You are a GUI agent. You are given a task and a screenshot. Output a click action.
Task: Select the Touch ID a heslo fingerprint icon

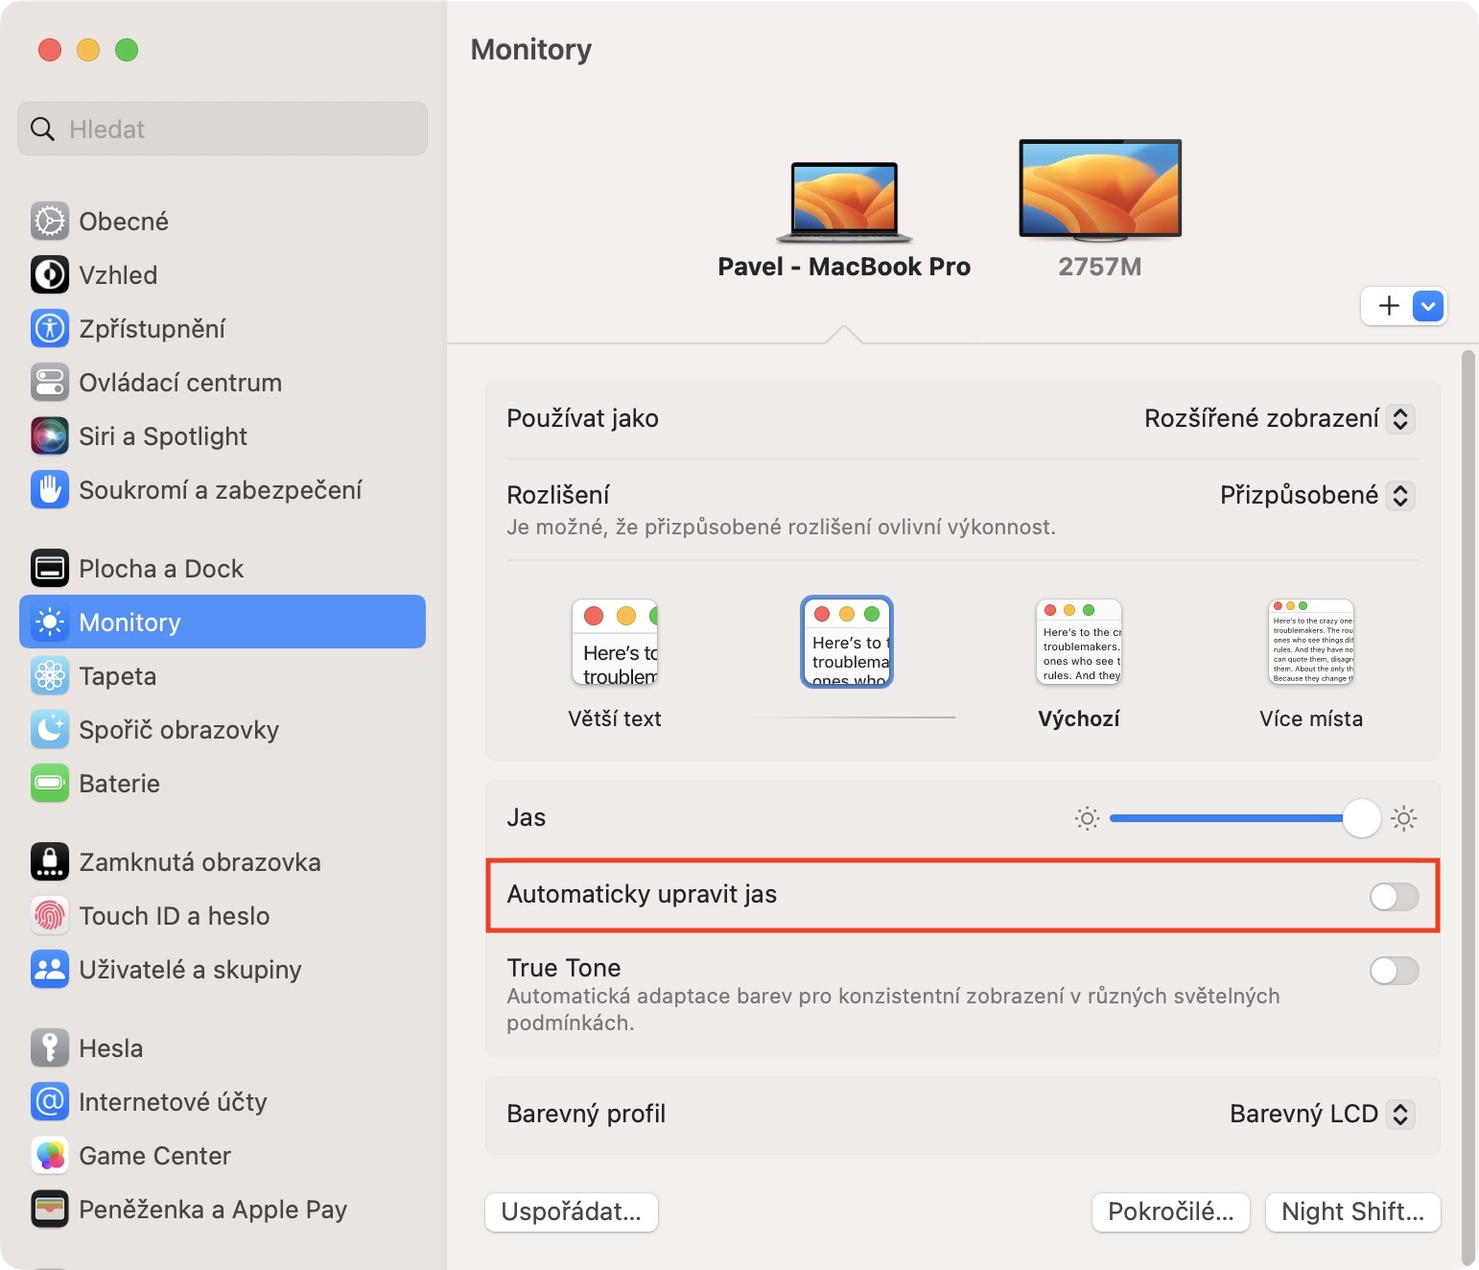point(50,916)
